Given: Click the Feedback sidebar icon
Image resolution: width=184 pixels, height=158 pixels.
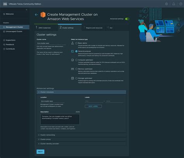Looking at the screenshot, I should click(4, 44).
